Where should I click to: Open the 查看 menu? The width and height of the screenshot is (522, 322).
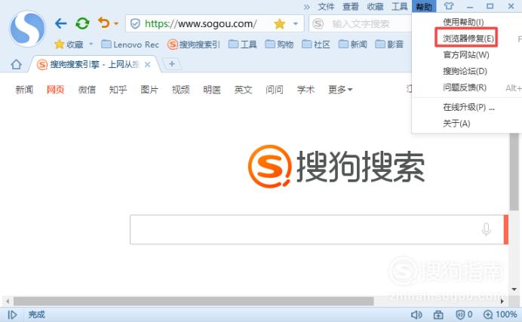351,7
